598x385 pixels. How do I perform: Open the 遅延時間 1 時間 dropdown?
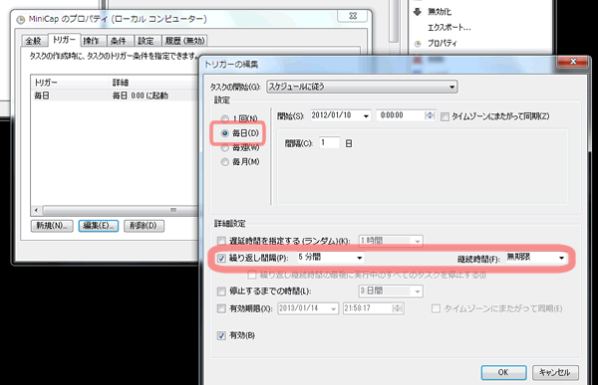(x=418, y=241)
